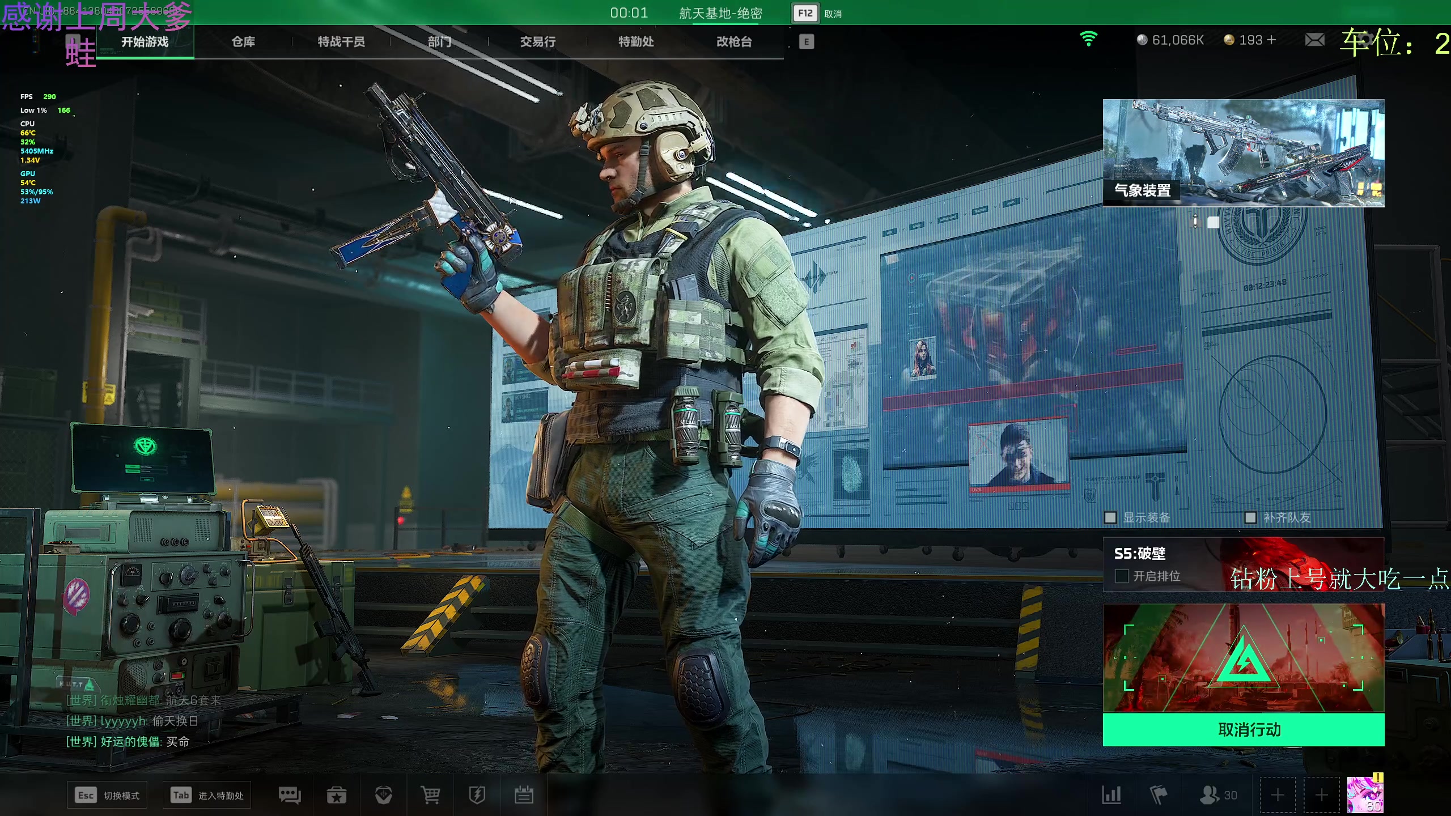Click the F12 cancel key icon
This screenshot has width=1451, height=816.
[x=805, y=13]
